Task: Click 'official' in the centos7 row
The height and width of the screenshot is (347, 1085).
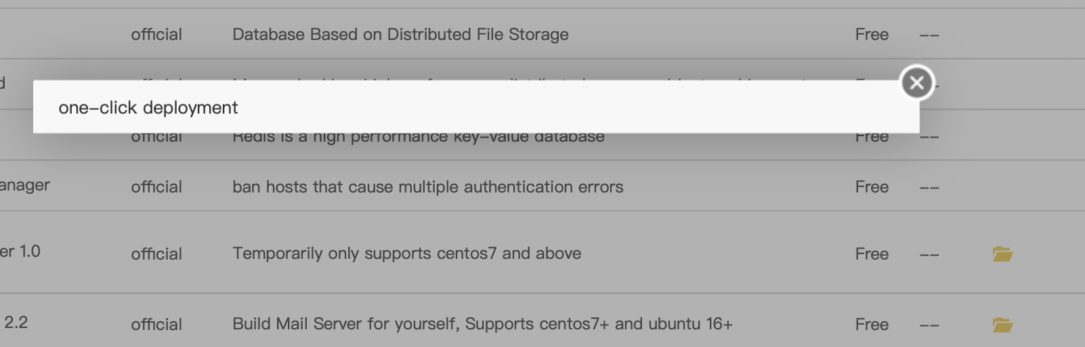Action: point(156,254)
